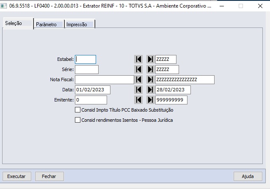Open the Parâmetro tab
The image size is (270, 189).
point(49,24)
